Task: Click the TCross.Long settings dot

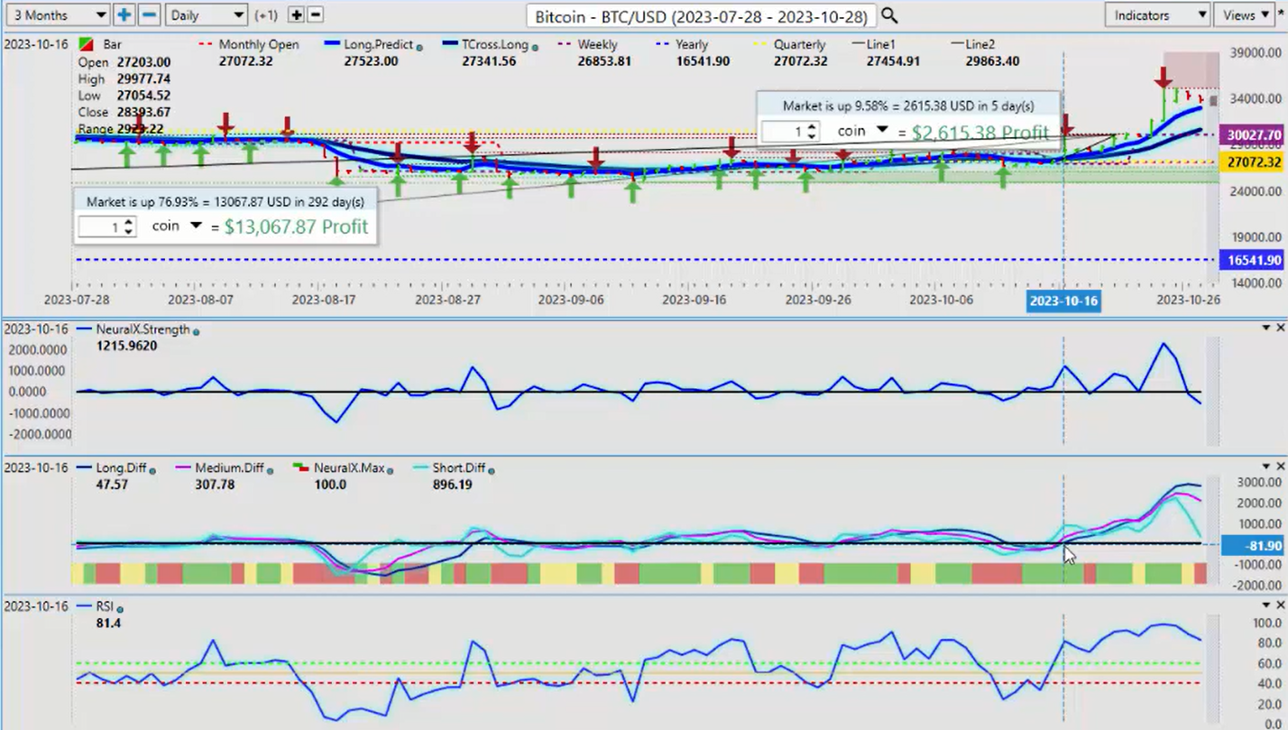Action: coord(535,46)
